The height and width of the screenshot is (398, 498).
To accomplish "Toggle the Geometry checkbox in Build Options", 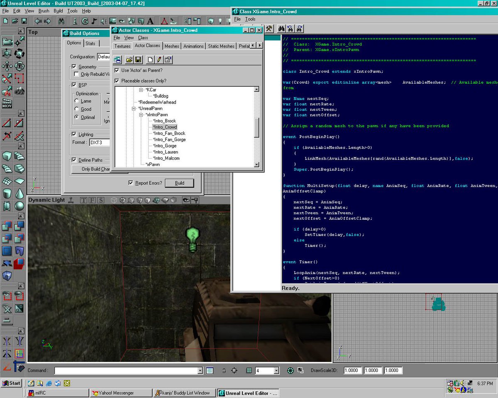I will [74, 67].
